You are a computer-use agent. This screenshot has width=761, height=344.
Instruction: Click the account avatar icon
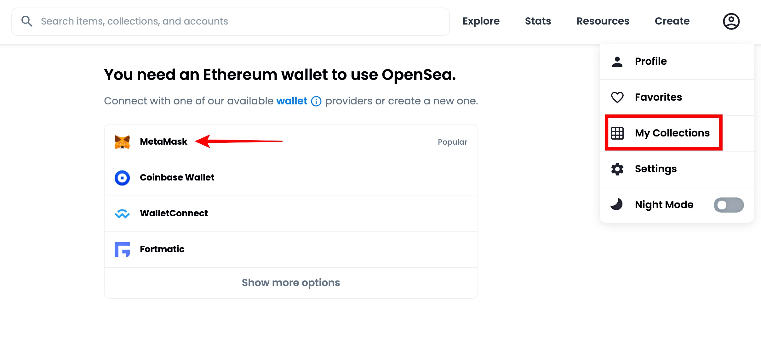pos(731,21)
